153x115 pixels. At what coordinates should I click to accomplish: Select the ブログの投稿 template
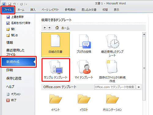pos(84,44)
